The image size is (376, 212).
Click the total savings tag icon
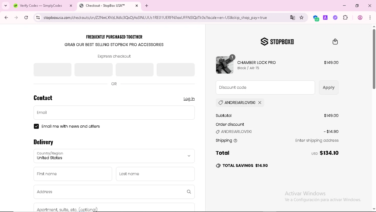(218, 166)
